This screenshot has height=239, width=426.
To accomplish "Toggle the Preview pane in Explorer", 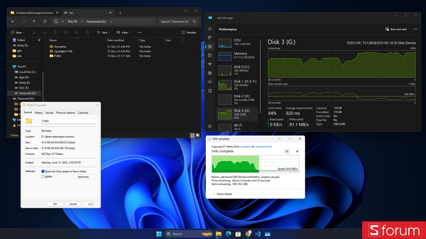I will (189, 33).
